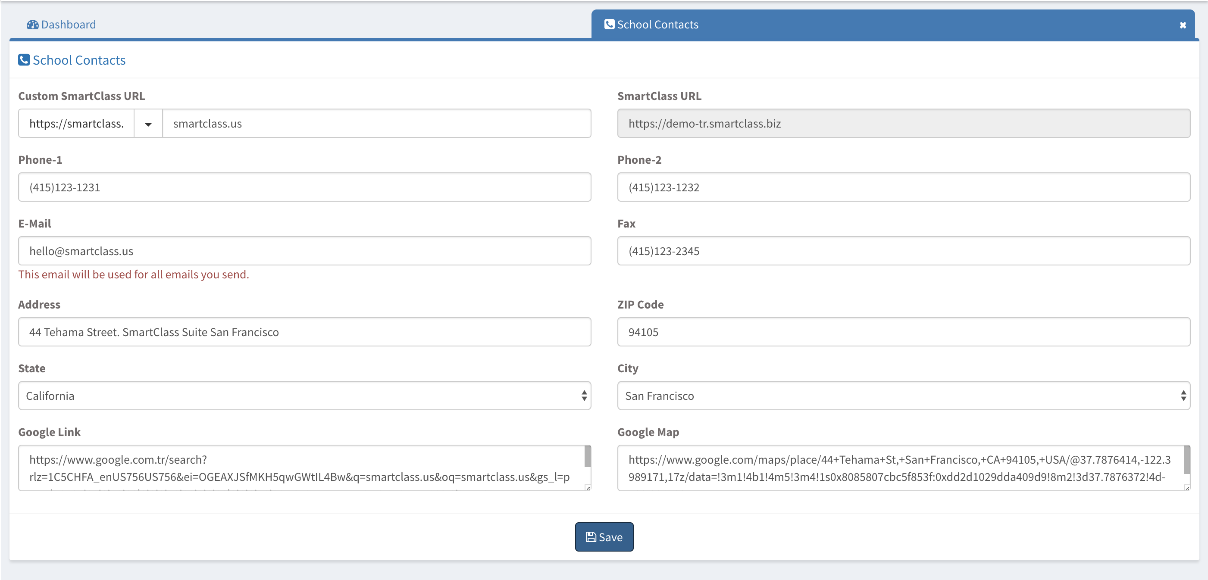This screenshot has height=580, width=1208.
Task: Click the Dashboard gauge icon
Action: pos(32,25)
